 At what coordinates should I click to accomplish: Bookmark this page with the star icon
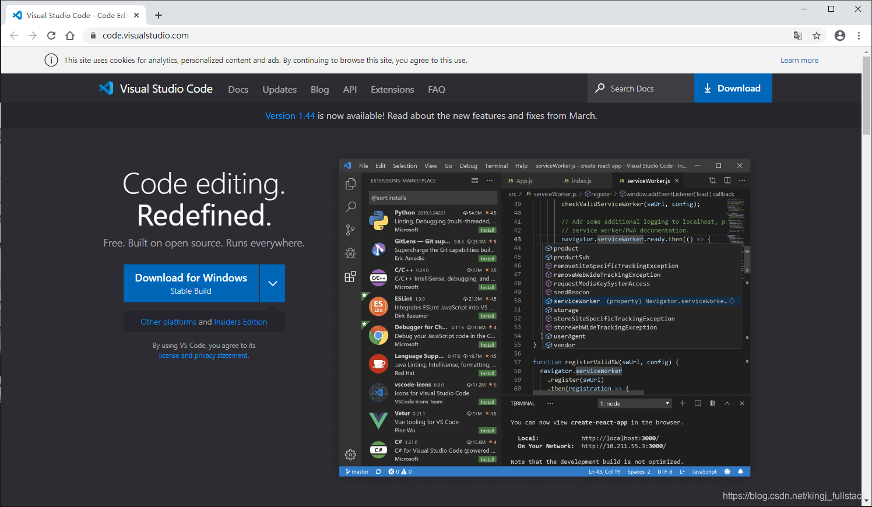click(x=817, y=36)
